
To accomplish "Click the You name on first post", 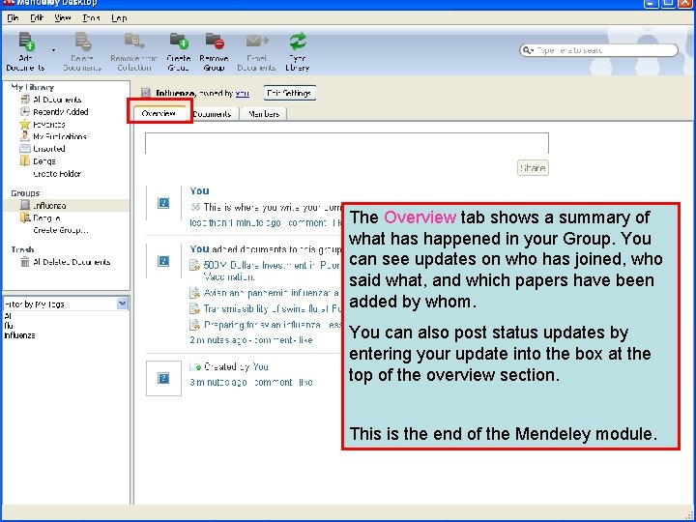I will pyautogui.click(x=199, y=190).
